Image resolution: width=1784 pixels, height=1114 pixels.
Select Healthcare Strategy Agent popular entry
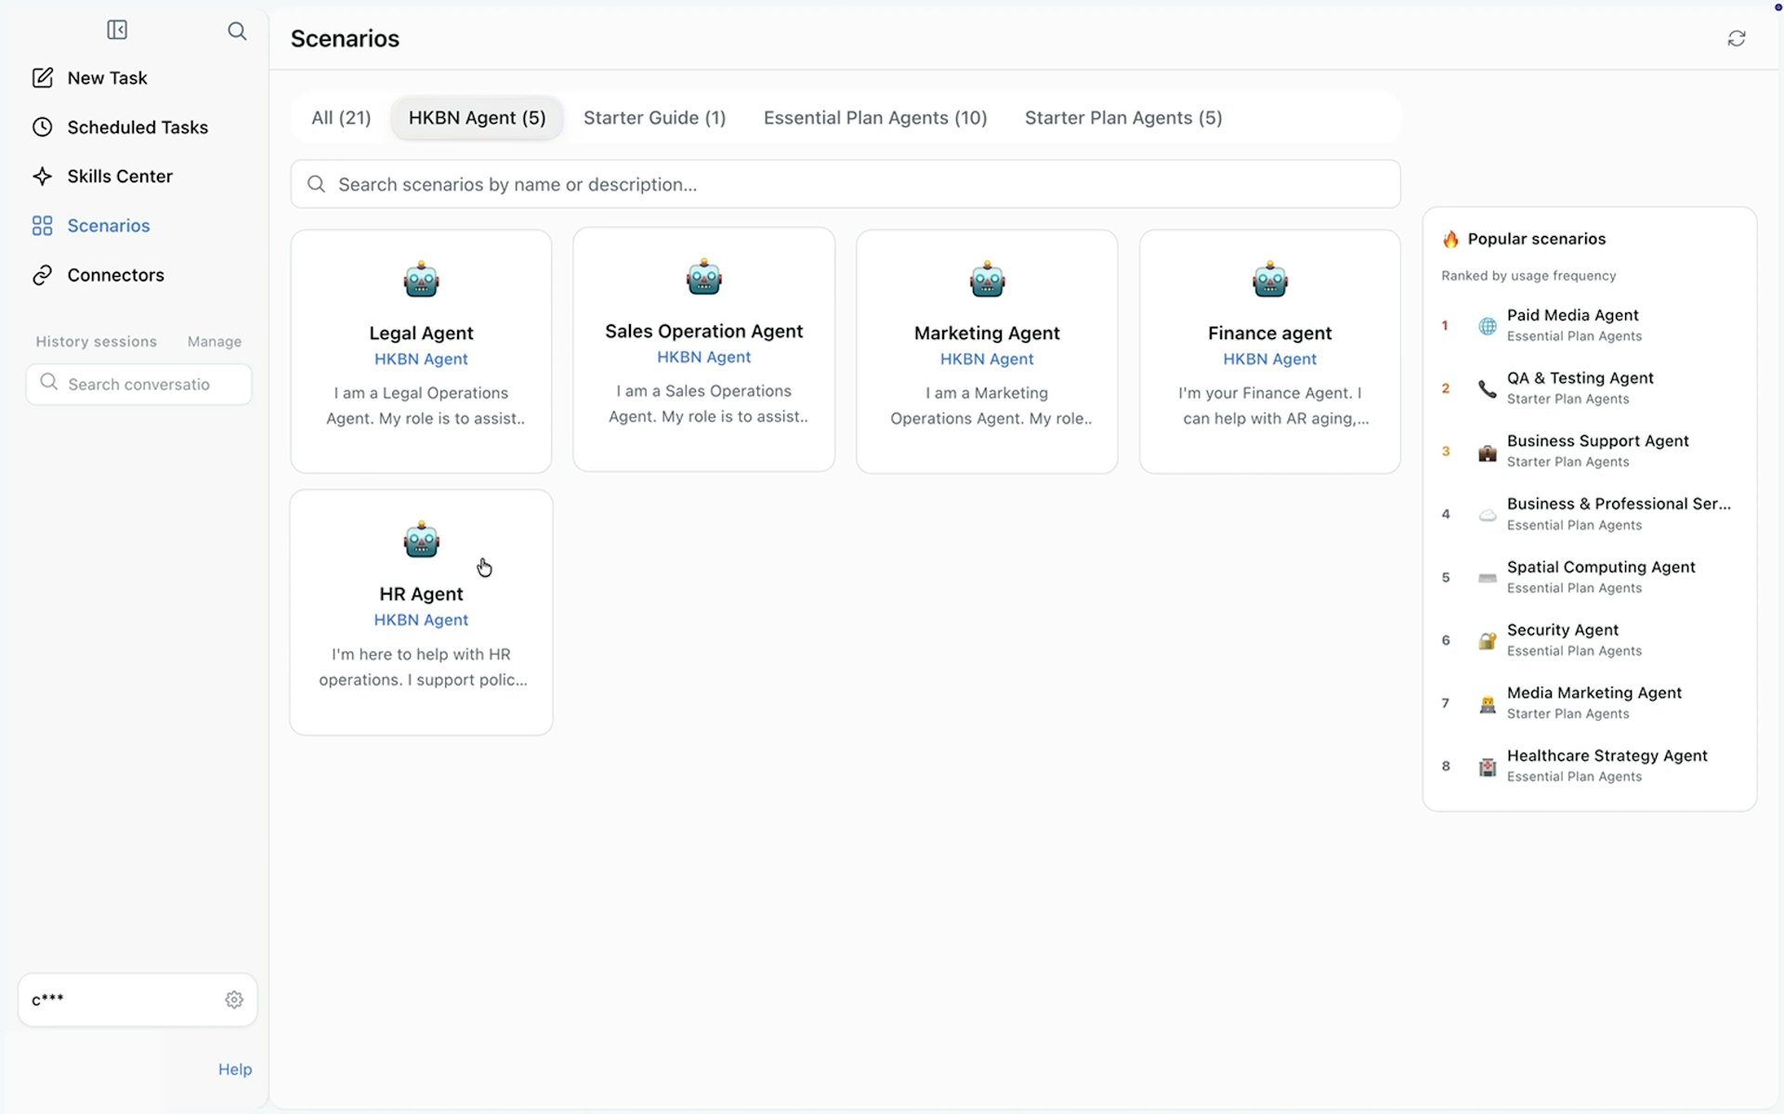[1588, 766]
